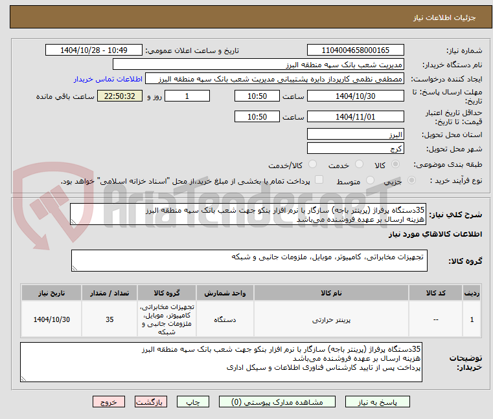Click the بازگشت back button

pyautogui.click(x=151, y=402)
